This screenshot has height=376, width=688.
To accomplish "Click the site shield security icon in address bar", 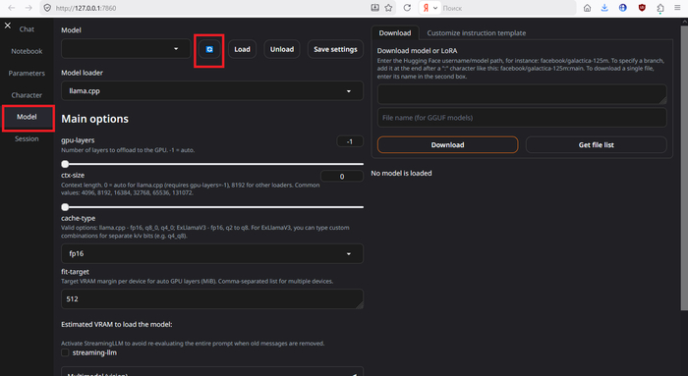I will (47, 8).
